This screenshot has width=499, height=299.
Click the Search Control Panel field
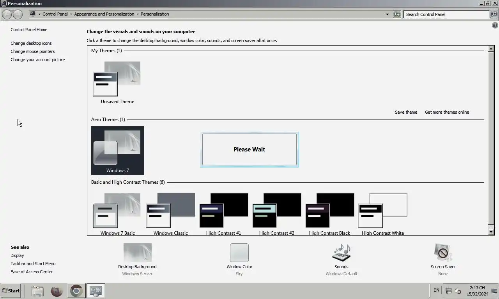[x=447, y=14]
